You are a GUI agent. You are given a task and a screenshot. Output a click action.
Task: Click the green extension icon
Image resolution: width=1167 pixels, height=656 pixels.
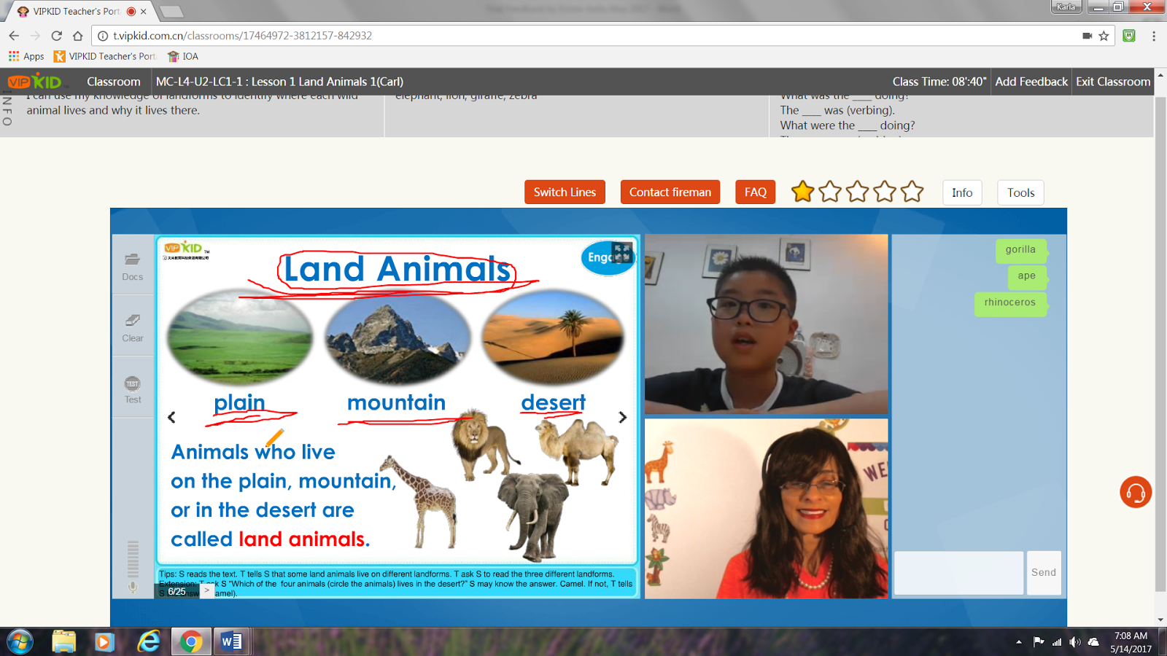[x=1129, y=36]
